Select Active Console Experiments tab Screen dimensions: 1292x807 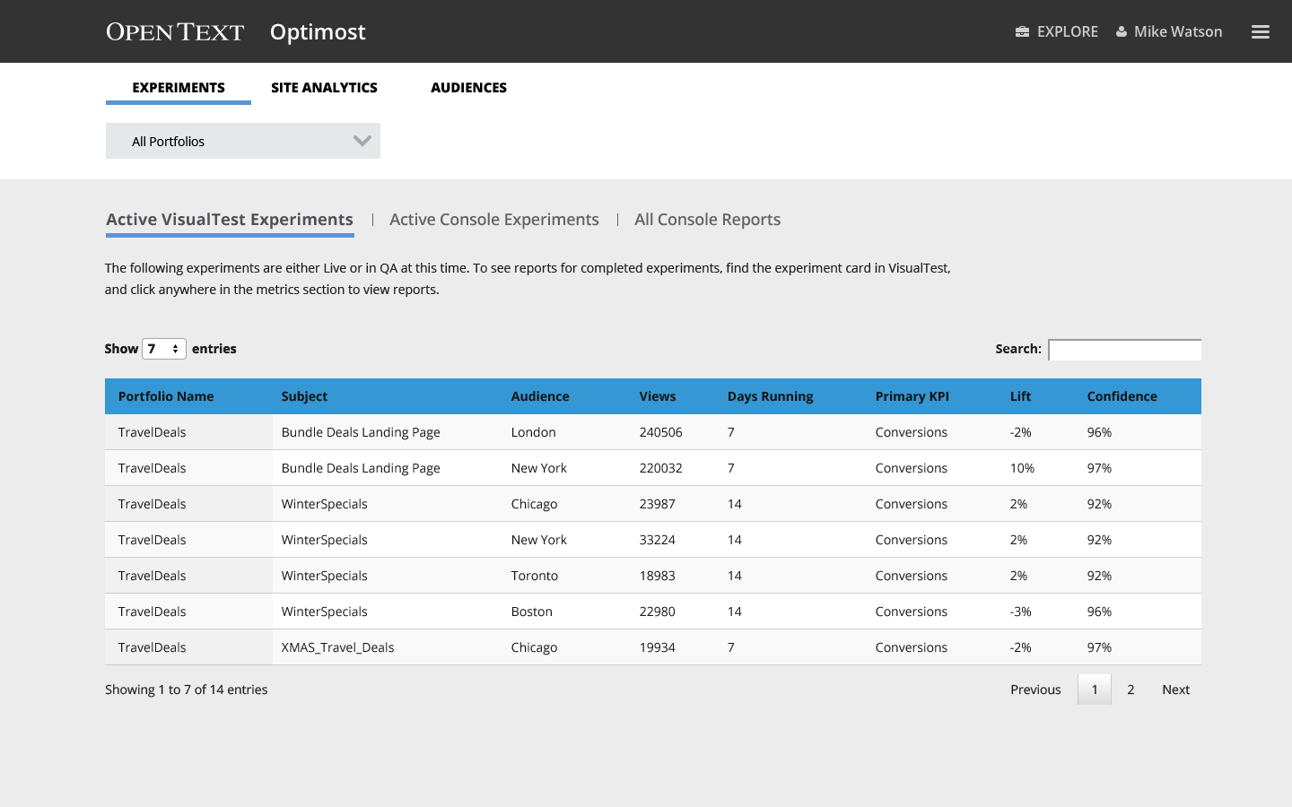[494, 220]
